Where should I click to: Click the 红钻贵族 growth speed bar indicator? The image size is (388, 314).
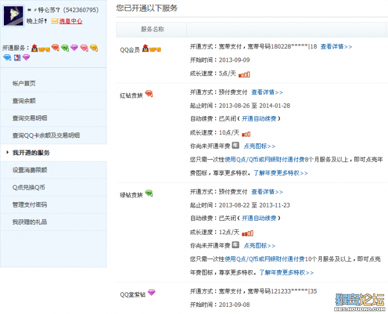(x=246, y=134)
